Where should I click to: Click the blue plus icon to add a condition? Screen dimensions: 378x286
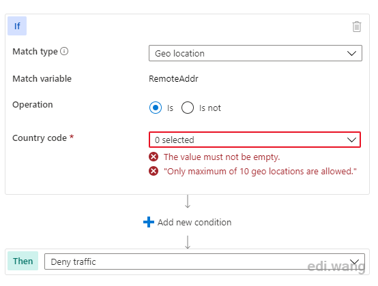point(149,222)
